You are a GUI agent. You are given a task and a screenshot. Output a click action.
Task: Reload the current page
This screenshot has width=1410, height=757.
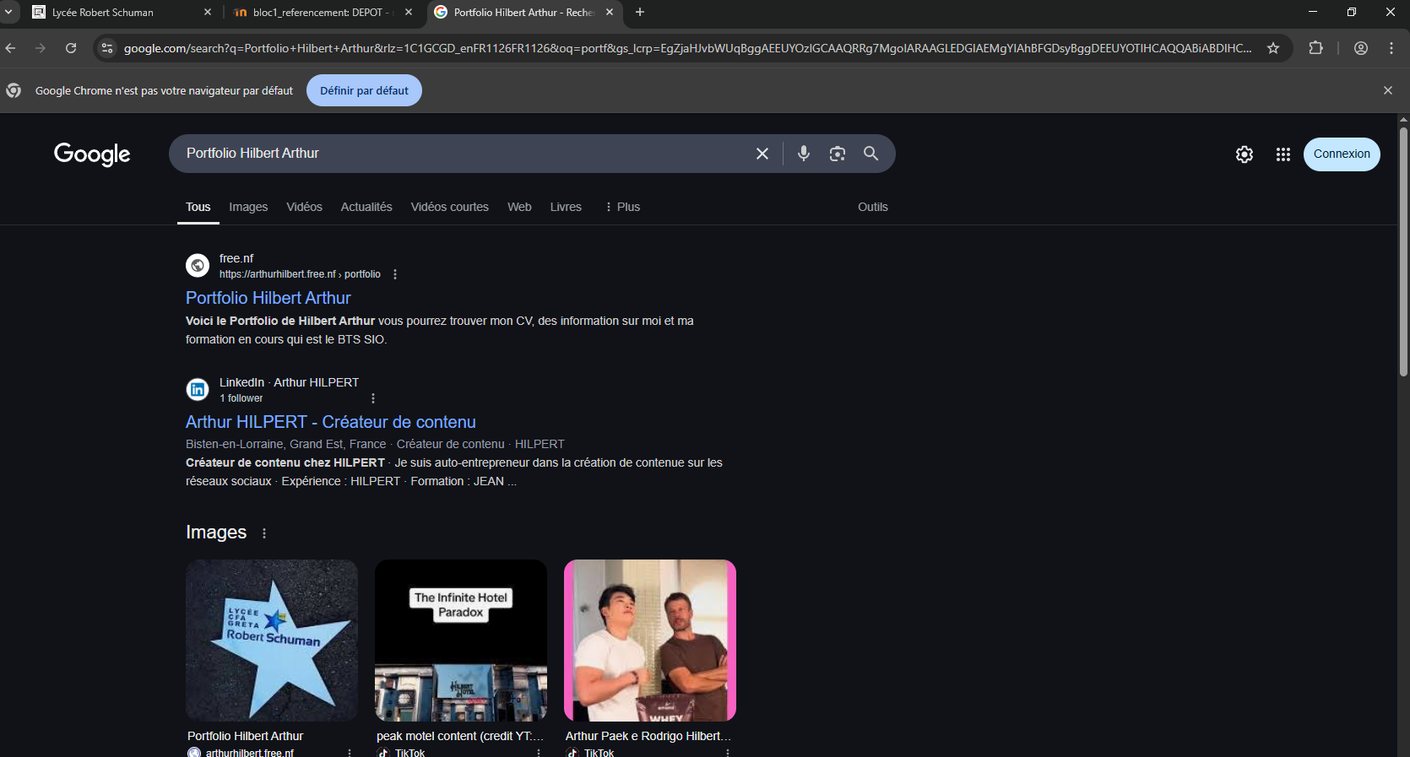coord(71,48)
